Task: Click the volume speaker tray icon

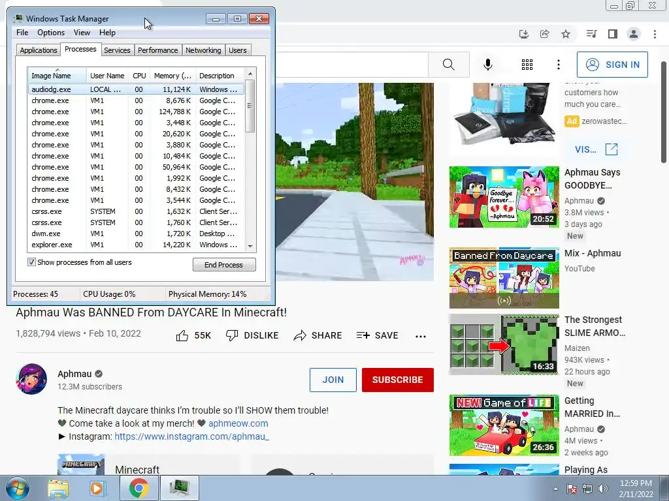Action: 603,489
